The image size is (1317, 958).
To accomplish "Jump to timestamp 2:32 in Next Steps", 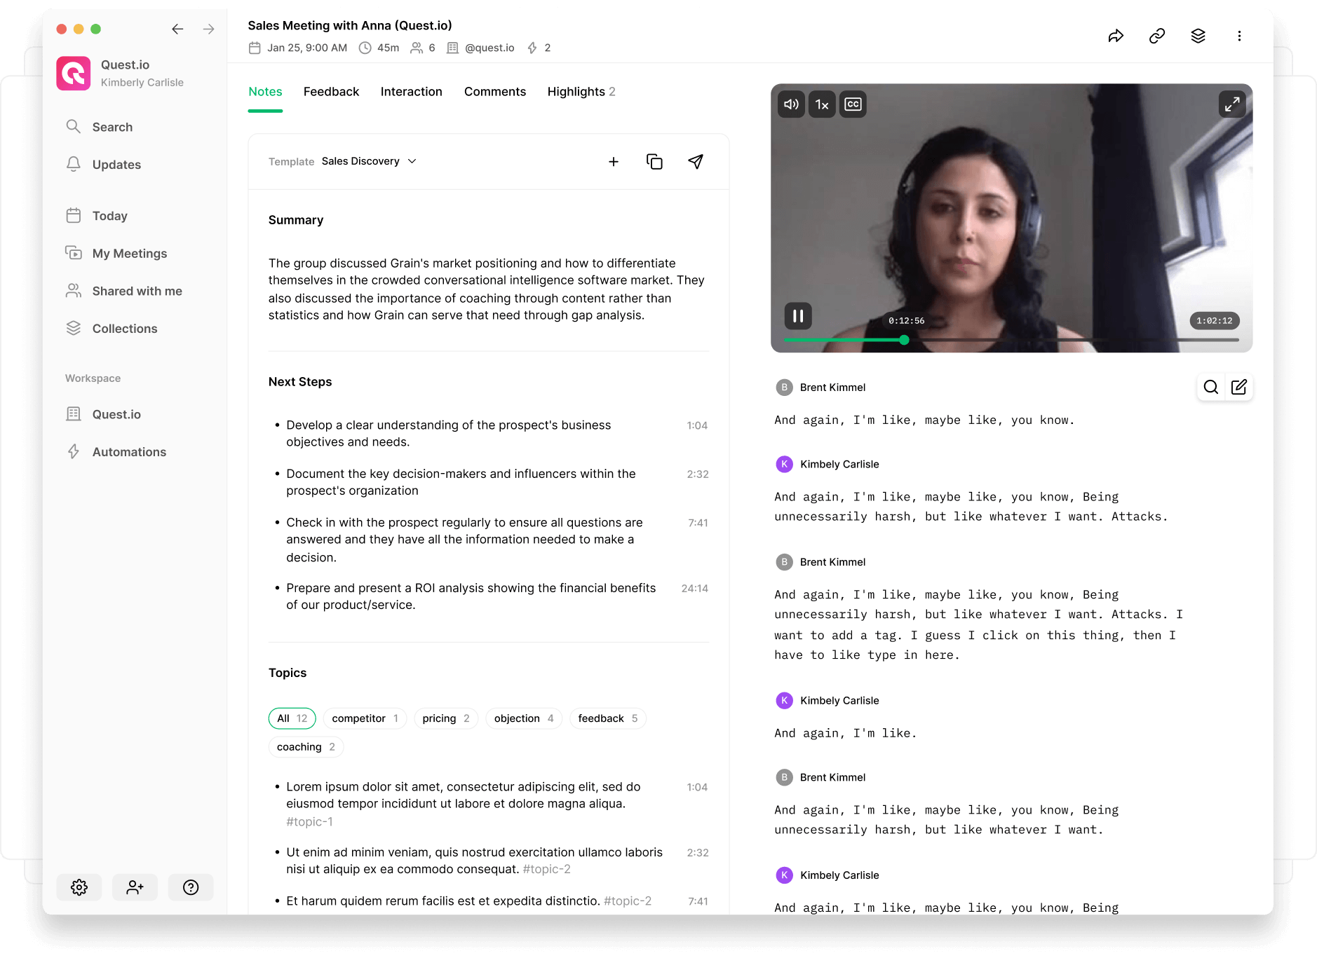I will (698, 474).
